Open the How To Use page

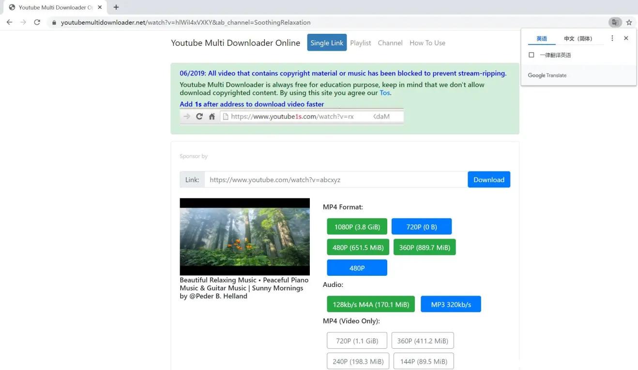coord(427,43)
